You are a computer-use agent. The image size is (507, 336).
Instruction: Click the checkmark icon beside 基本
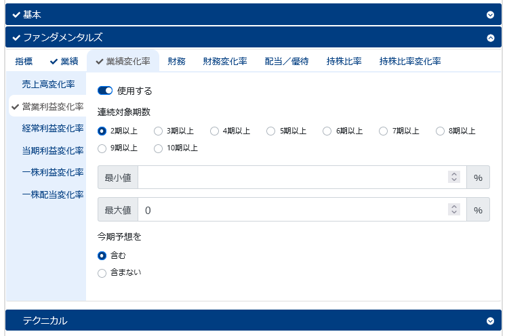[x=16, y=15]
